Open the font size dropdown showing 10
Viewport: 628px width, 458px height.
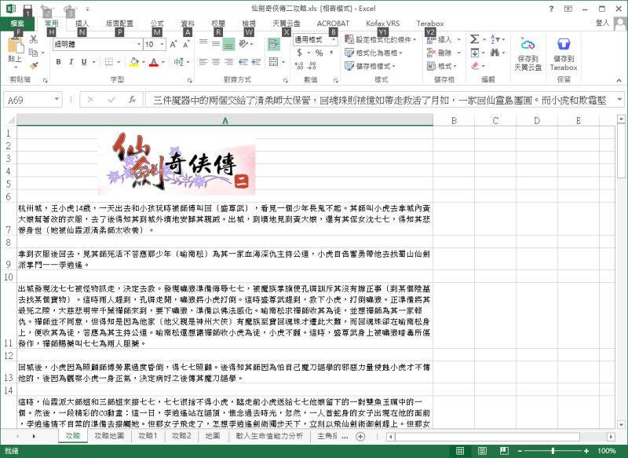coord(162,44)
